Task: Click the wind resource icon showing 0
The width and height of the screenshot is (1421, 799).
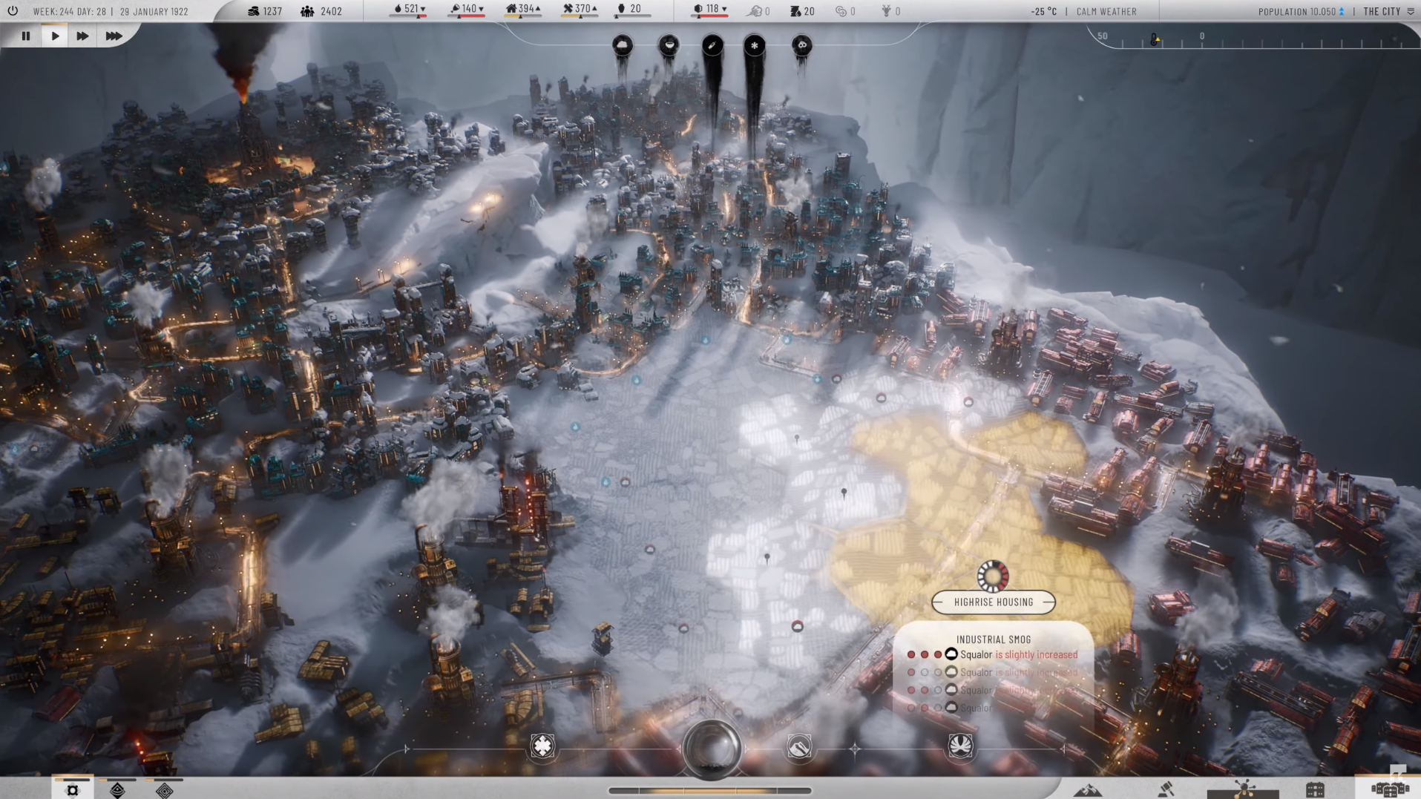Action: (755, 11)
